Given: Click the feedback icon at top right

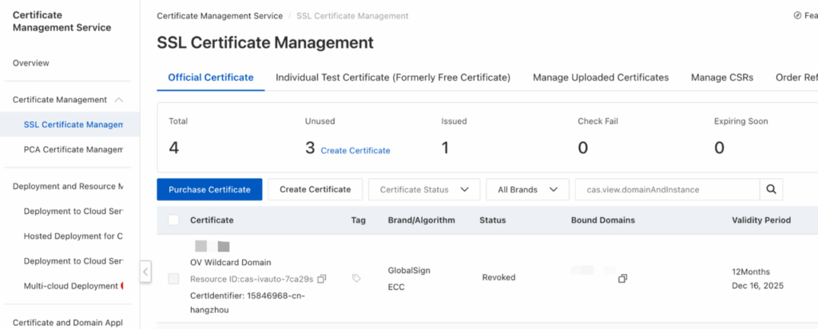Looking at the screenshot, I should click(796, 15).
